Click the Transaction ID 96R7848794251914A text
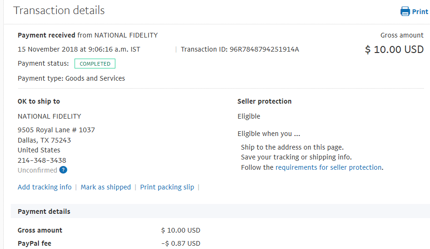This screenshot has width=430, height=249. click(240, 49)
